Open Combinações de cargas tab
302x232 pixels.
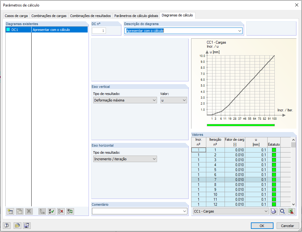(x=49, y=16)
